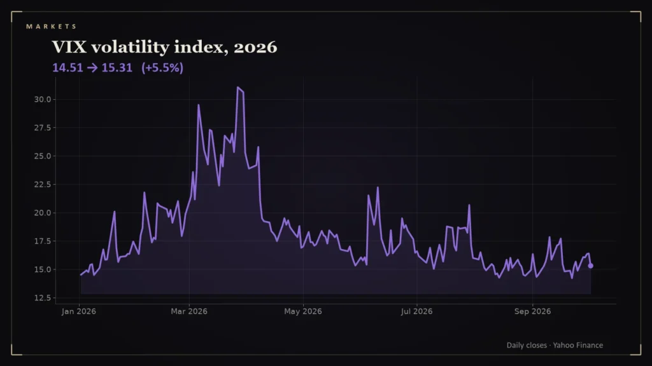Screen dimensions: 652x366
Task: Click the 17.5 y-axis label
Action: pos(43,241)
